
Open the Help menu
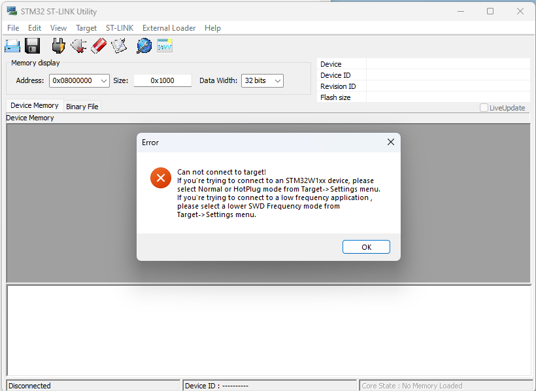(x=212, y=28)
